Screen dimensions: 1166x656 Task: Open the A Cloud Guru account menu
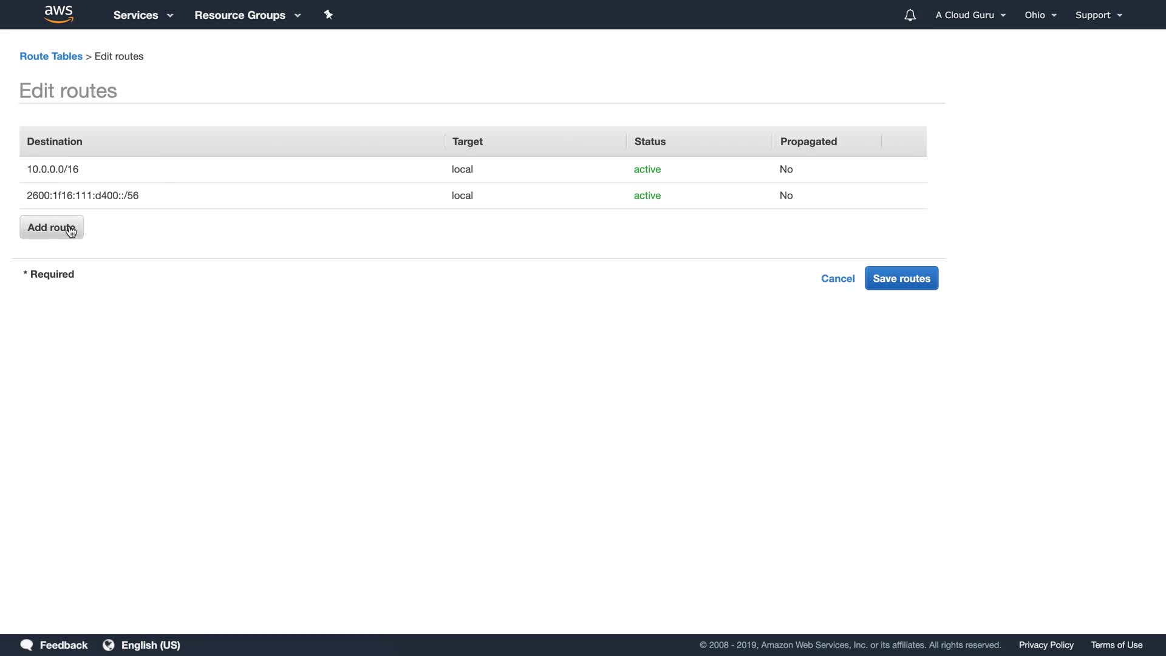coord(970,15)
